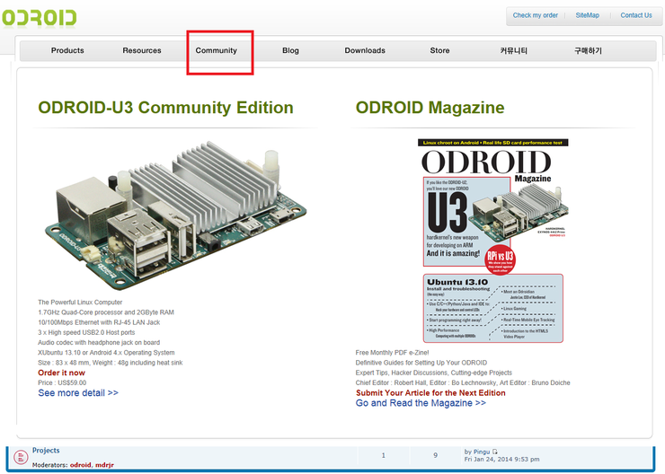Open the SiteMap link
The image size is (665, 474).
(588, 15)
